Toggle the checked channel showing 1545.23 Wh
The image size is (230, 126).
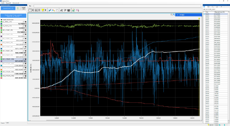point(1,51)
